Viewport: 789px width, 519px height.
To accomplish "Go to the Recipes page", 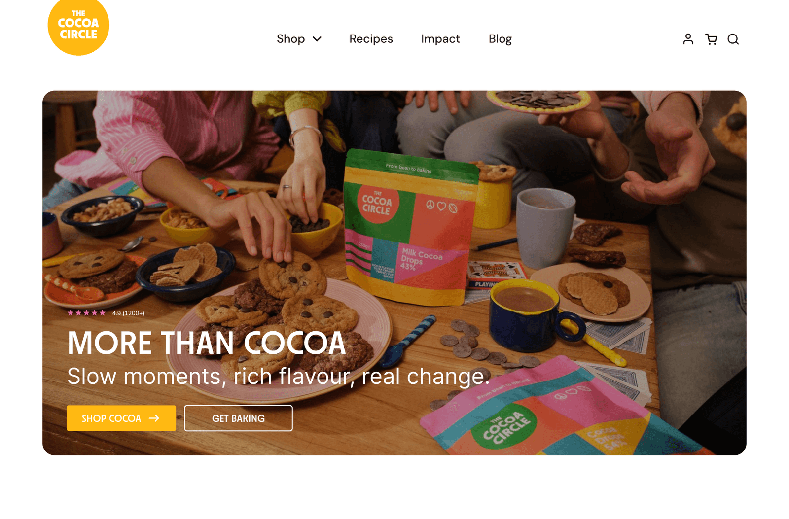I will click(x=371, y=39).
